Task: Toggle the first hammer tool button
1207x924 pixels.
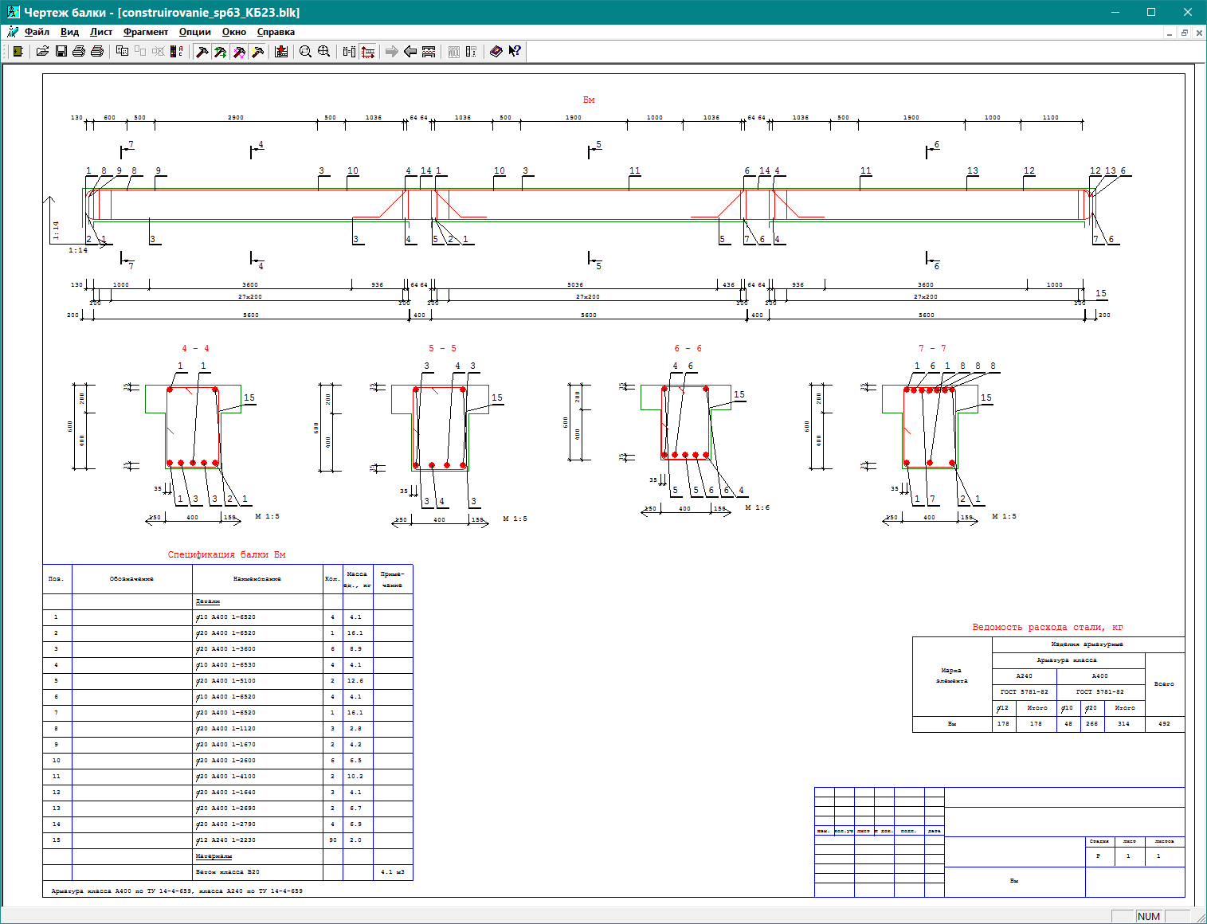Action: pyautogui.click(x=202, y=52)
